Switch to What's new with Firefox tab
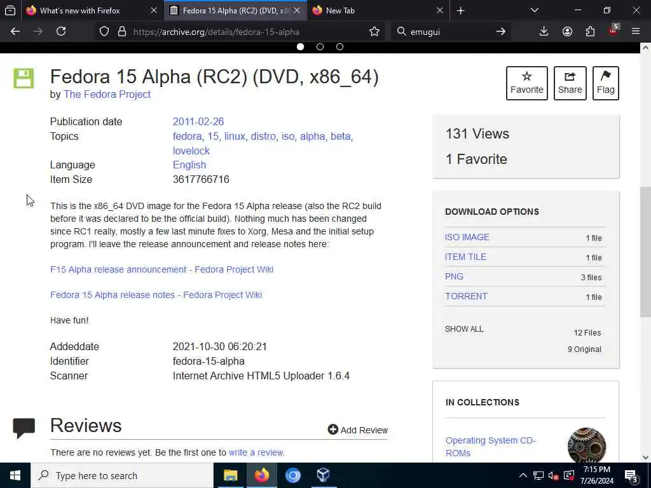Image resolution: width=651 pixels, height=488 pixels. [92, 11]
